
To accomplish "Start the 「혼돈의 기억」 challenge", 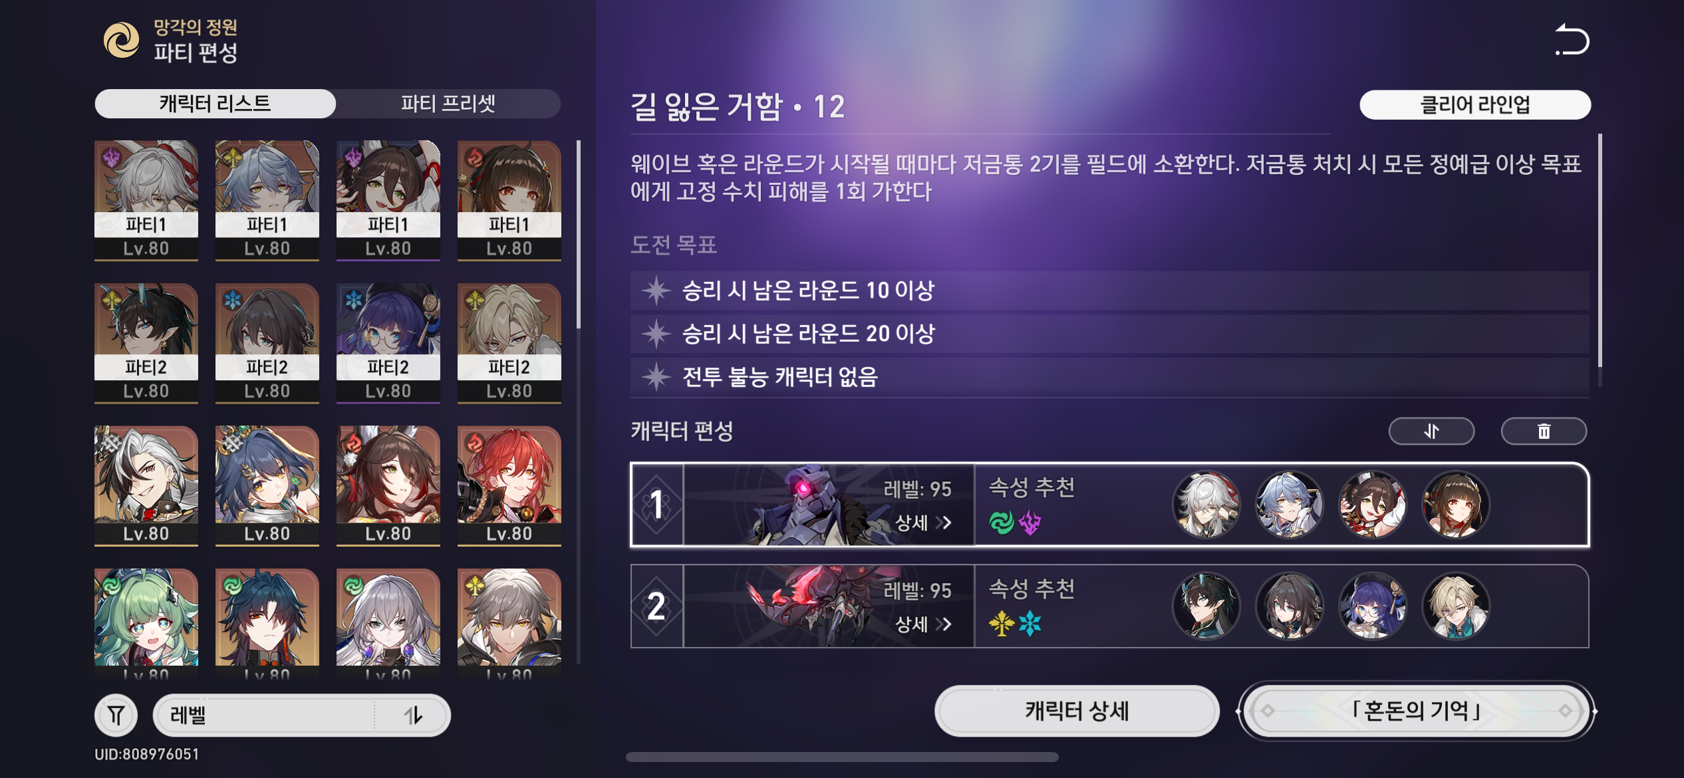I will point(1416,711).
